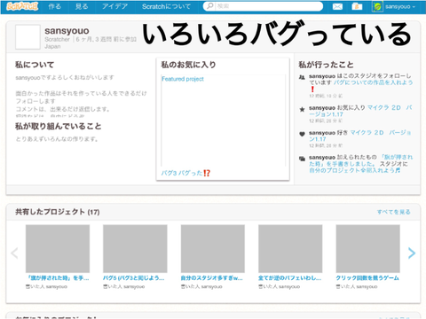Screen dimensions: 426x319
Task: Click the sansyouo avatar icon in navbar
Action: pyautogui.click(x=377, y=6)
